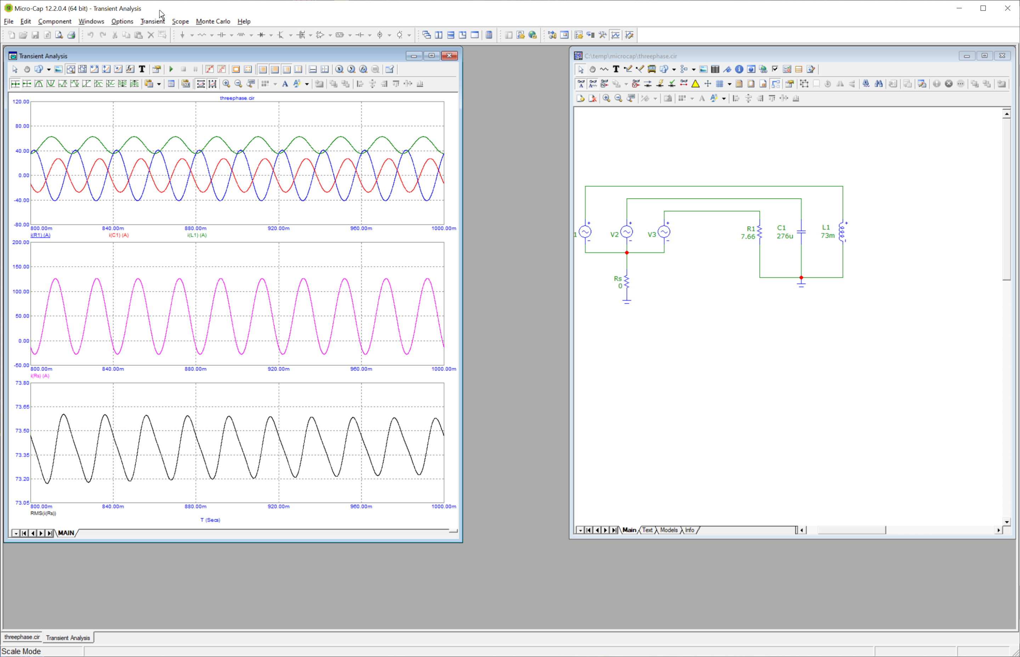Open the Monte Carlo menu
Screen dimensions: 1020x657
pyautogui.click(x=212, y=21)
